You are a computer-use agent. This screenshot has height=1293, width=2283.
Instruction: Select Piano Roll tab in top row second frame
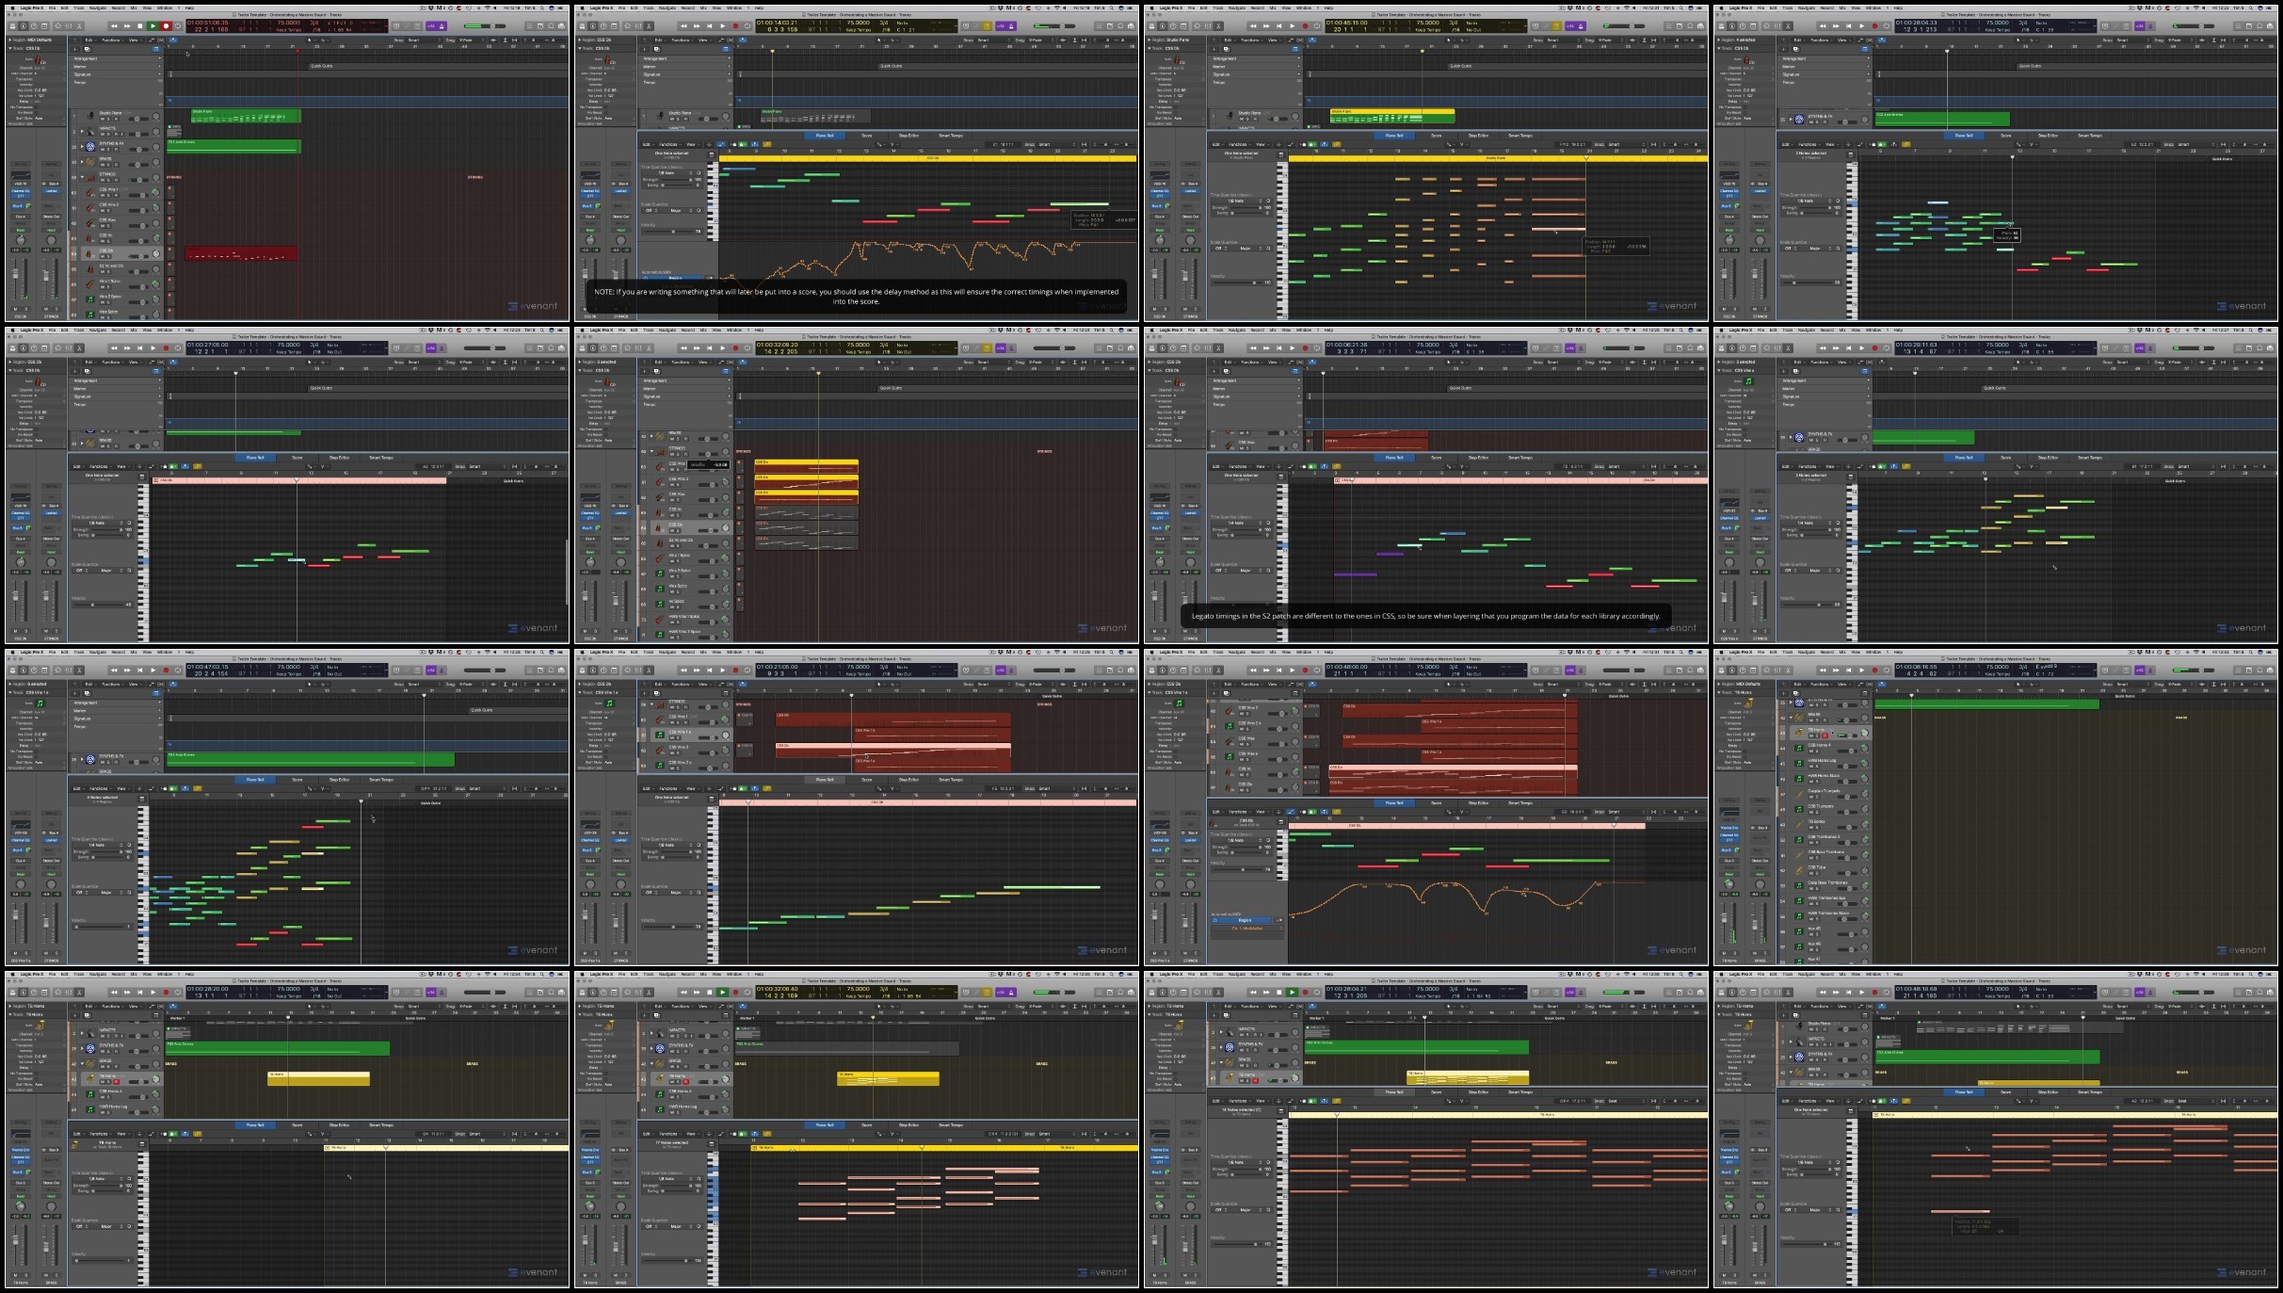point(824,135)
